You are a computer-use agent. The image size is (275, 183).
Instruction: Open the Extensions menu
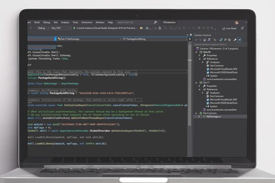click(x=87, y=22)
